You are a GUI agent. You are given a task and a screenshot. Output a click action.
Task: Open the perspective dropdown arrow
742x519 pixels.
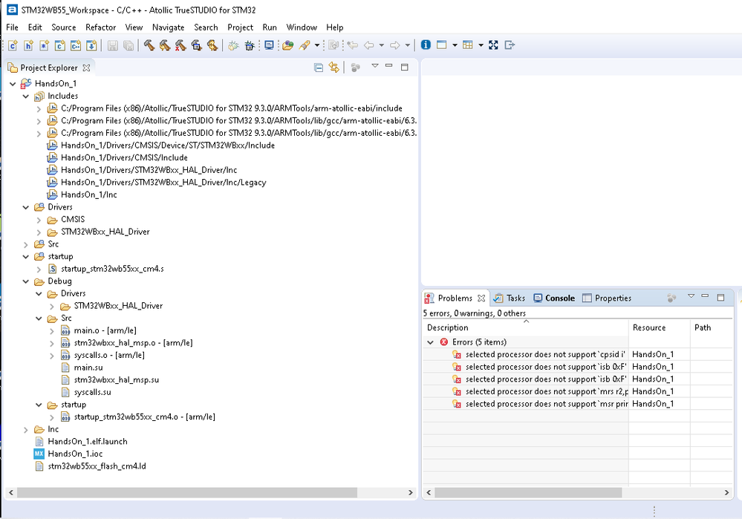(x=455, y=45)
